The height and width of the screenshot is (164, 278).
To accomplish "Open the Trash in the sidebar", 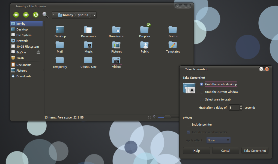I will coord(26,58).
